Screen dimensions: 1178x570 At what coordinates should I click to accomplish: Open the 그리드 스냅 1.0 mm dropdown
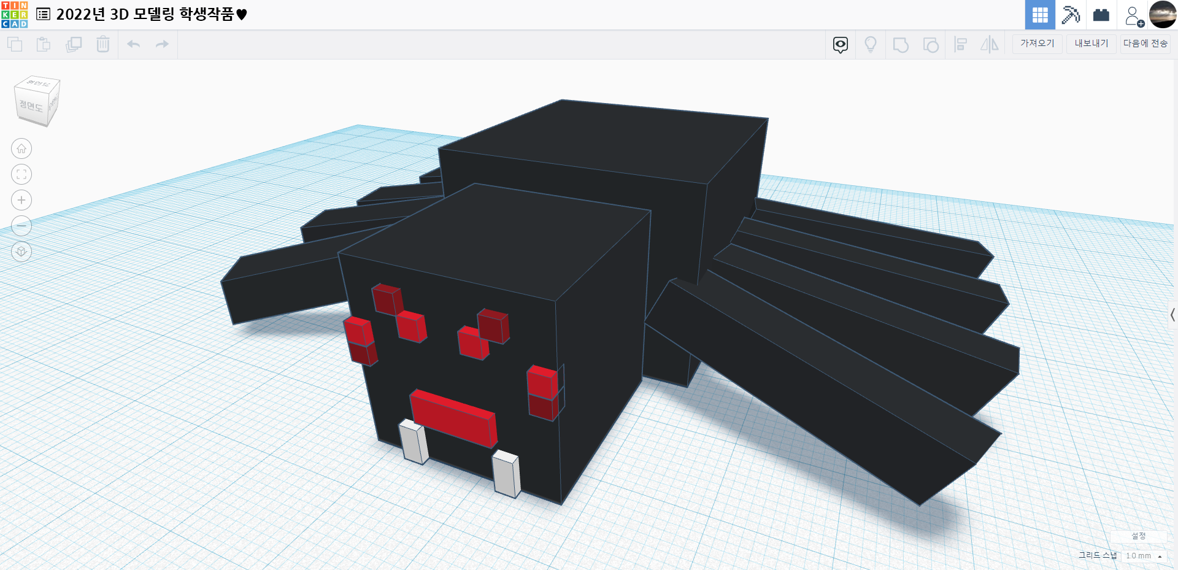click(x=1144, y=556)
